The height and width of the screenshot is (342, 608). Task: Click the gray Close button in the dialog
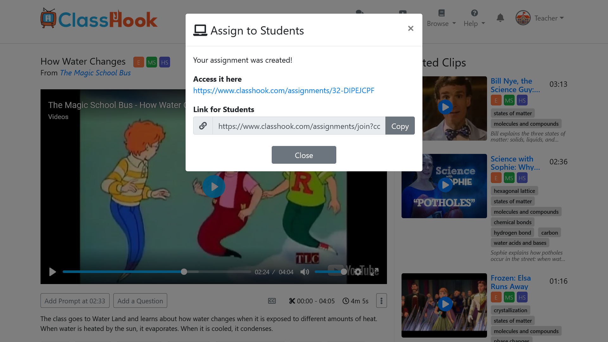pos(304,155)
